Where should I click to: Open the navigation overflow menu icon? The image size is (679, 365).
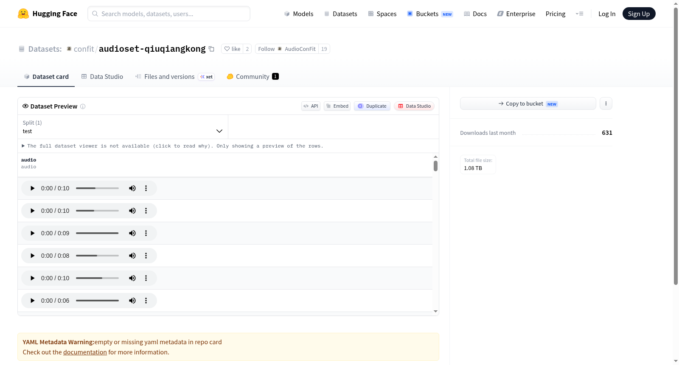pos(579,14)
